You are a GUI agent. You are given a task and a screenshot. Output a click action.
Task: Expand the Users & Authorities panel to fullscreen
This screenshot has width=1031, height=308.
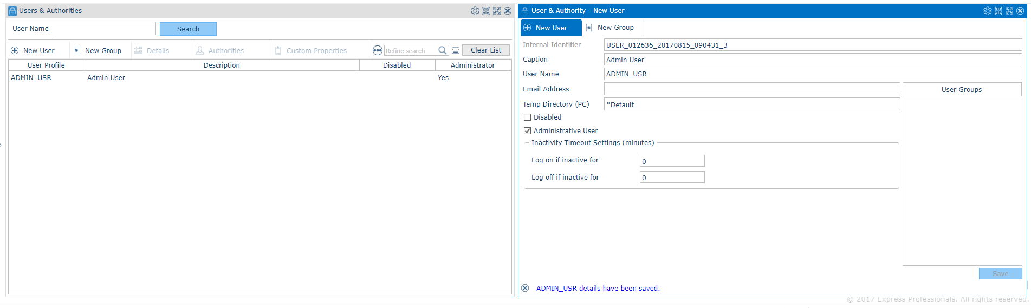(x=497, y=11)
